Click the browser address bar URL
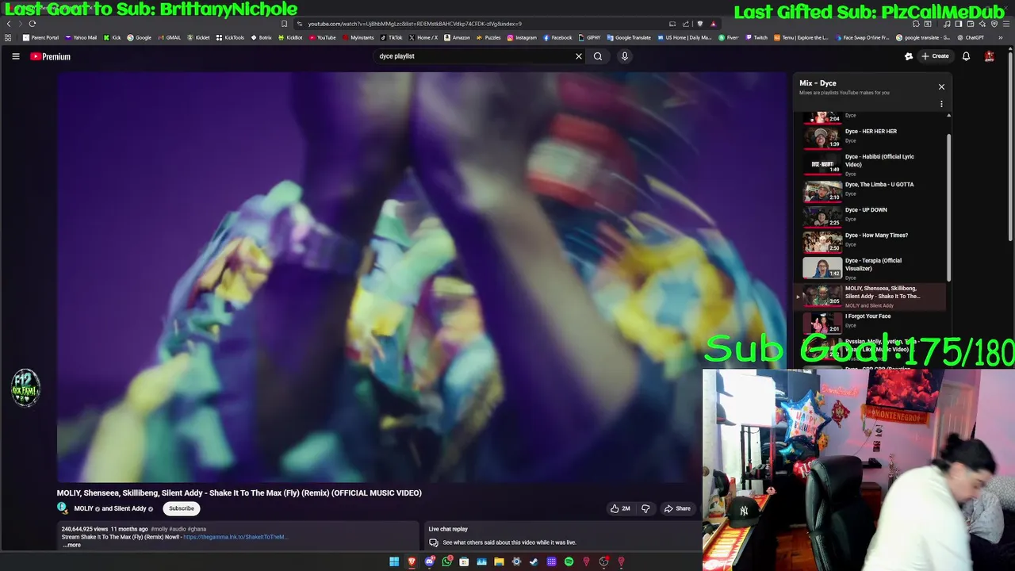The height and width of the screenshot is (571, 1015). tap(415, 24)
